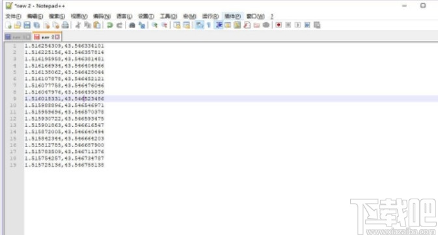Maximize the Notepad++ window
Viewport: 438px width, 235px height.
[423, 6]
